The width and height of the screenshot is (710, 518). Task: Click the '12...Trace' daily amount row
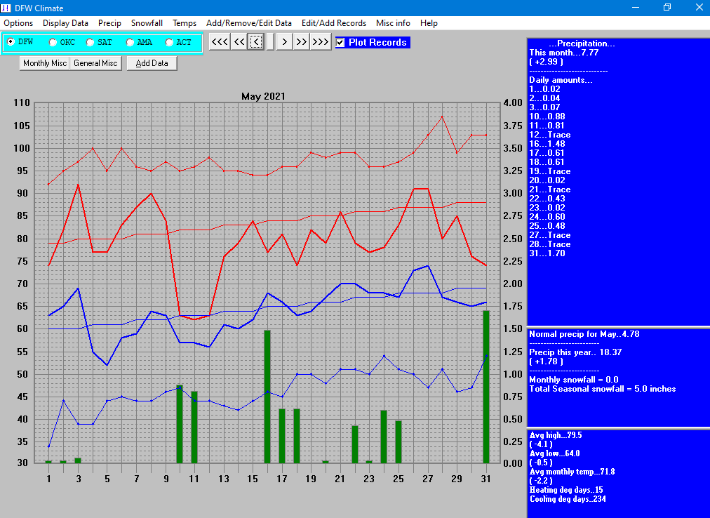550,135
